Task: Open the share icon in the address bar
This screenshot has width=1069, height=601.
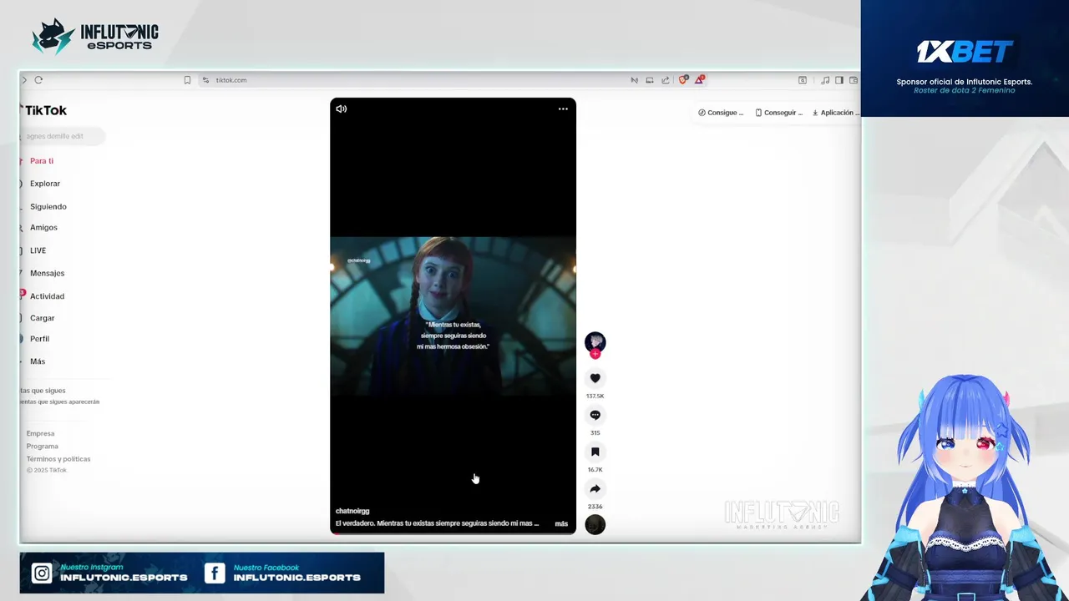Action: [666, 80]
